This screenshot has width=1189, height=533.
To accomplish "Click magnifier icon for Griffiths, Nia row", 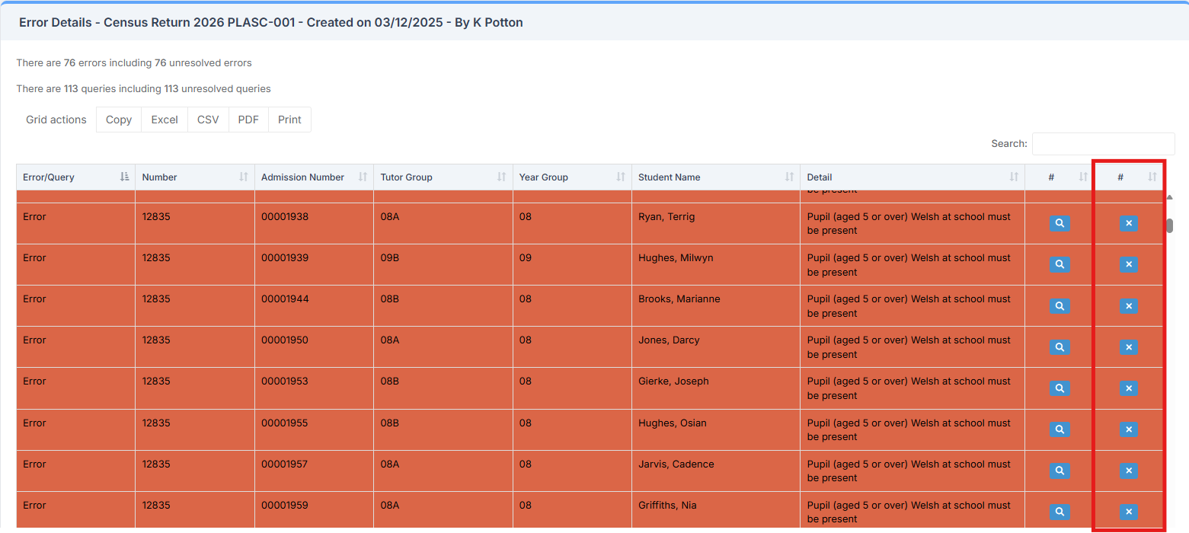I will pos(1060,512).
